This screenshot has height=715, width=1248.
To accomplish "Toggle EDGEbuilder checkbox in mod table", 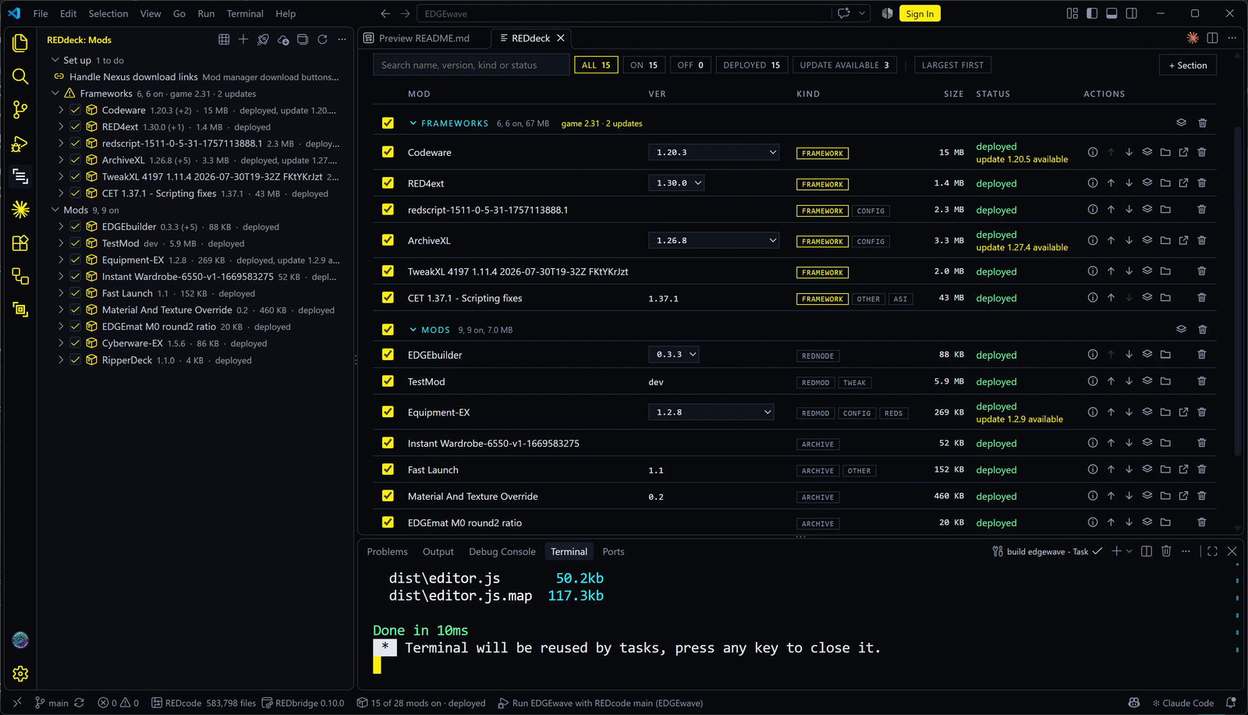I will pyautogui.click(x=388, y=355).
